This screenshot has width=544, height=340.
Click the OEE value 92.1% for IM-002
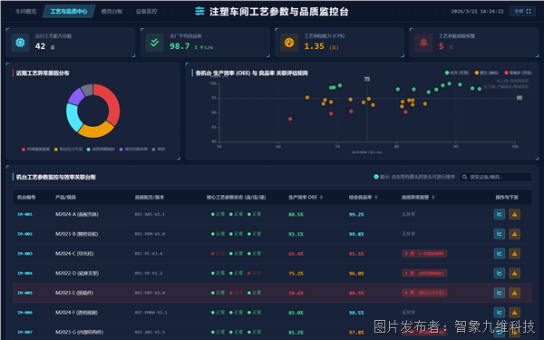(x=296, y=234)
